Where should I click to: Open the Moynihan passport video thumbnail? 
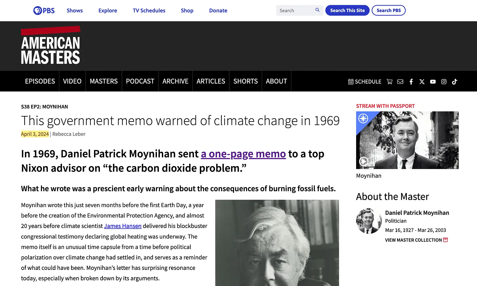pyautogui.click(x=407, y=140)
